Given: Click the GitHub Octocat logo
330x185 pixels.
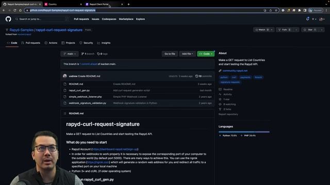Looking at the screenshot, I should coord(8,19).
